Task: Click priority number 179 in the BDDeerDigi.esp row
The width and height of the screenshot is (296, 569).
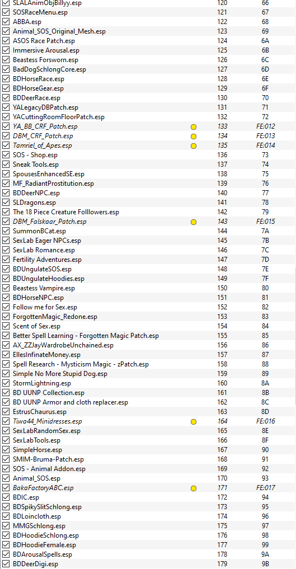Action: (x=222, y=564)
